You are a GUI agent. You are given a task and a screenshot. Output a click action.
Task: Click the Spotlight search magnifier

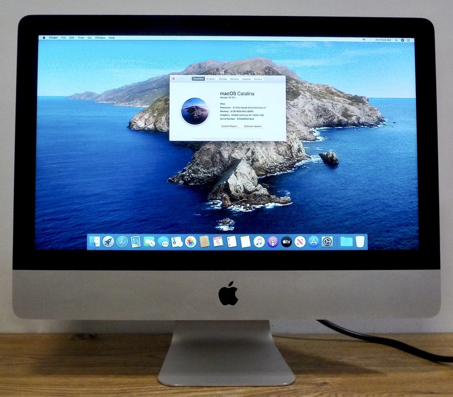[396, 40]
